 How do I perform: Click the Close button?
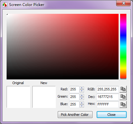(x=112, y=115)
